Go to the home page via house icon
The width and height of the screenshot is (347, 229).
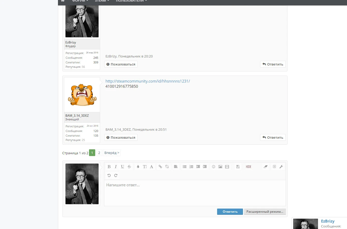tap(63, 1)
